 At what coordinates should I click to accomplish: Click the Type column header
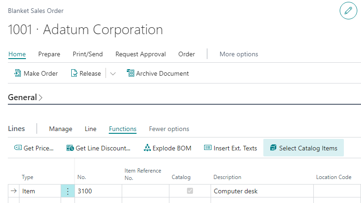(27, 177)
